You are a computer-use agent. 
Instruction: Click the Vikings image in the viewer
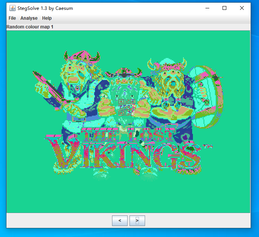point(128,122)
